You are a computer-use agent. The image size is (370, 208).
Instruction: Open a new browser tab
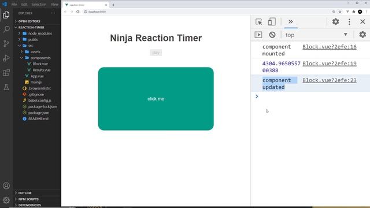113,5
